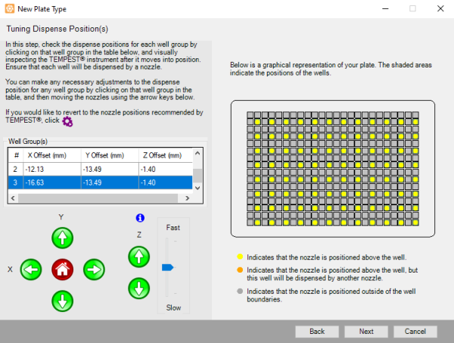This screenshot has width=454, height=343.
Task: Select well group row 2
Action: (x=100, y=169)
